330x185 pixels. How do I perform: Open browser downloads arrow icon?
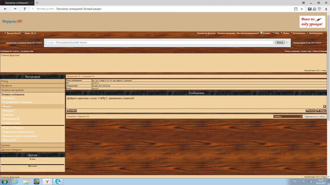[326, 9]
